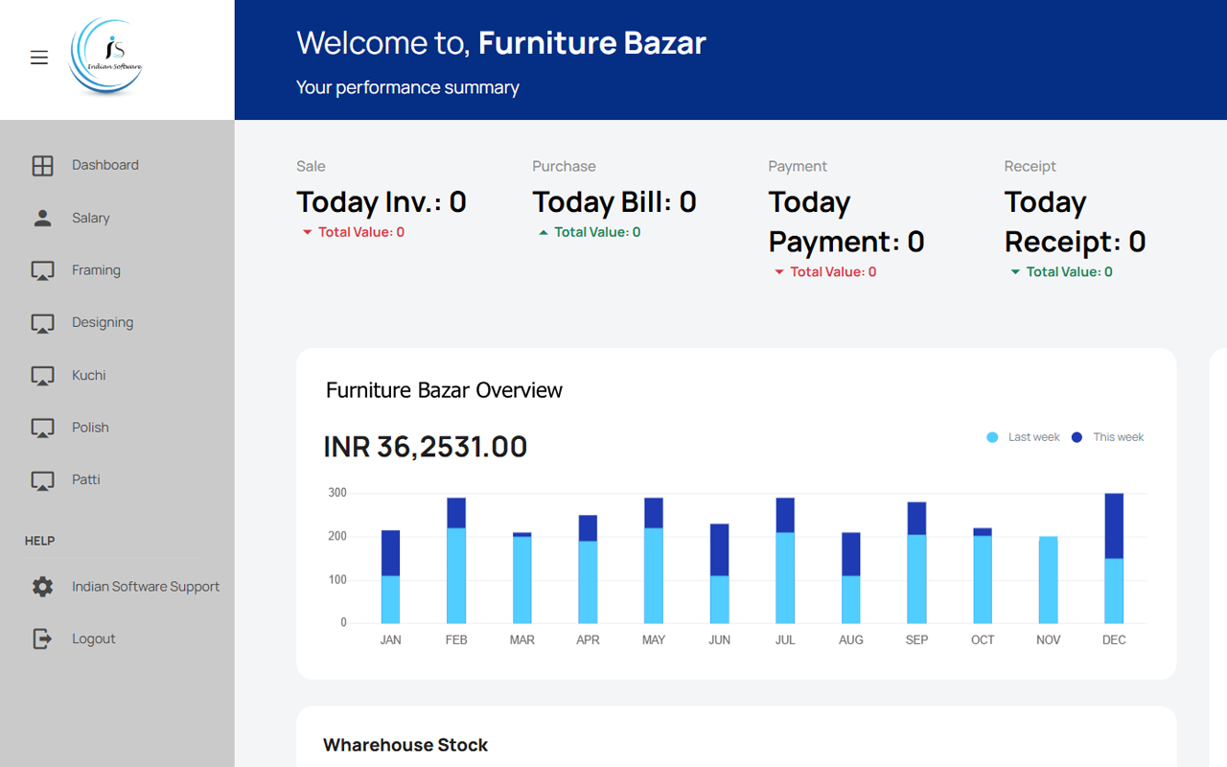
Task: Click the HELP section header
Action: (x=39, y=541)
